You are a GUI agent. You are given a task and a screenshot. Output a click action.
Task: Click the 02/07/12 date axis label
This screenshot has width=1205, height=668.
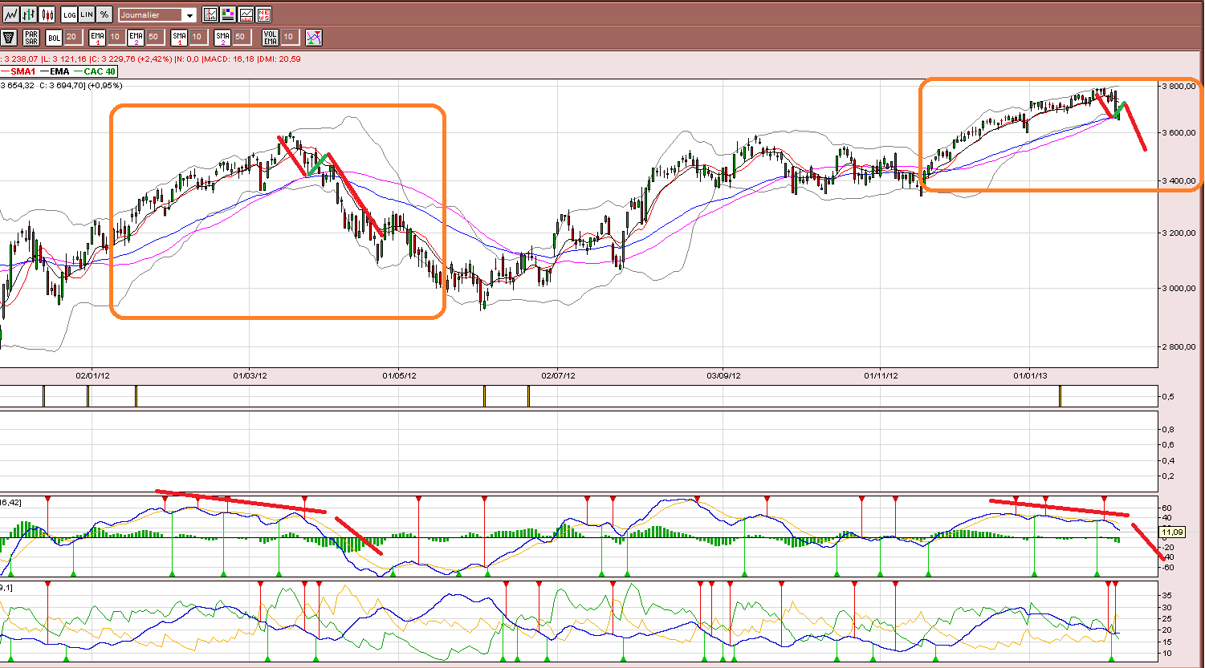coord(559,374)
